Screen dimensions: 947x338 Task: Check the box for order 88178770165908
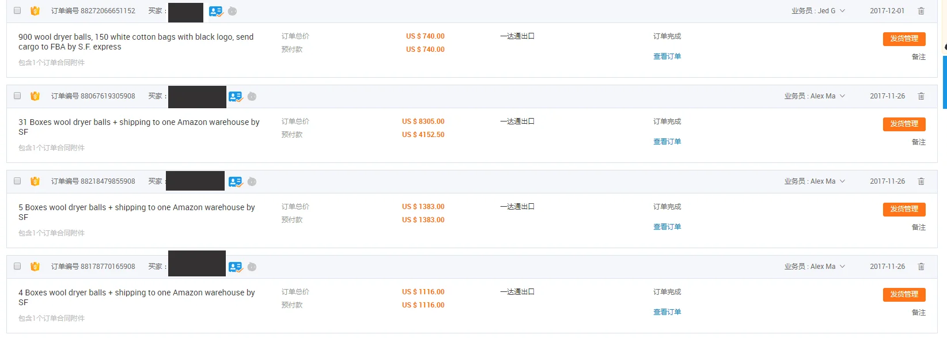[17, 266]
